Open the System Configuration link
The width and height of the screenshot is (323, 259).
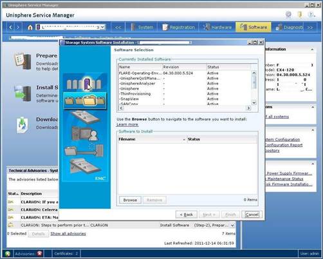(x=282, y=140)
